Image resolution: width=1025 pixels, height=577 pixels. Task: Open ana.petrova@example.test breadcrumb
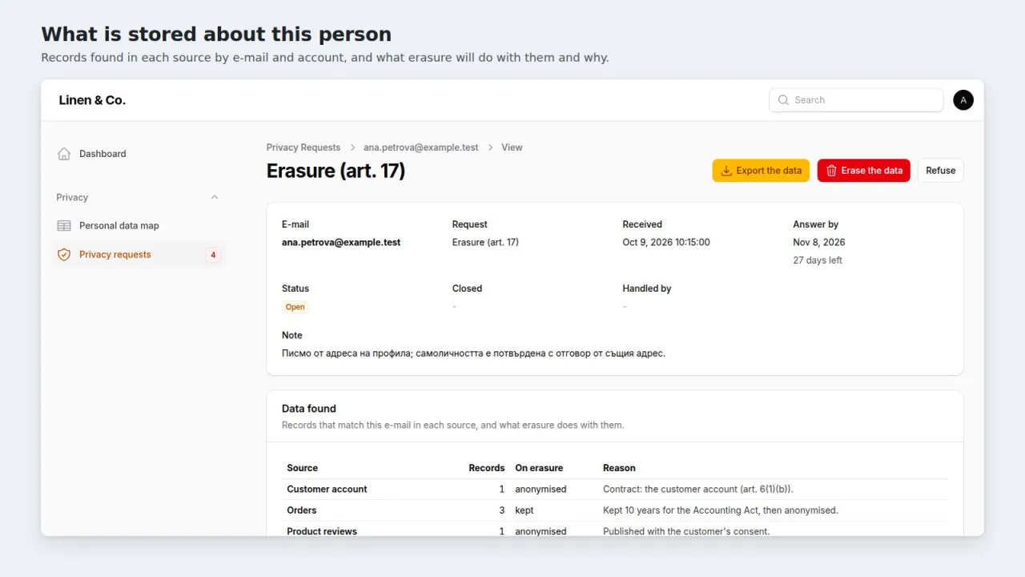tap(421, 147)
